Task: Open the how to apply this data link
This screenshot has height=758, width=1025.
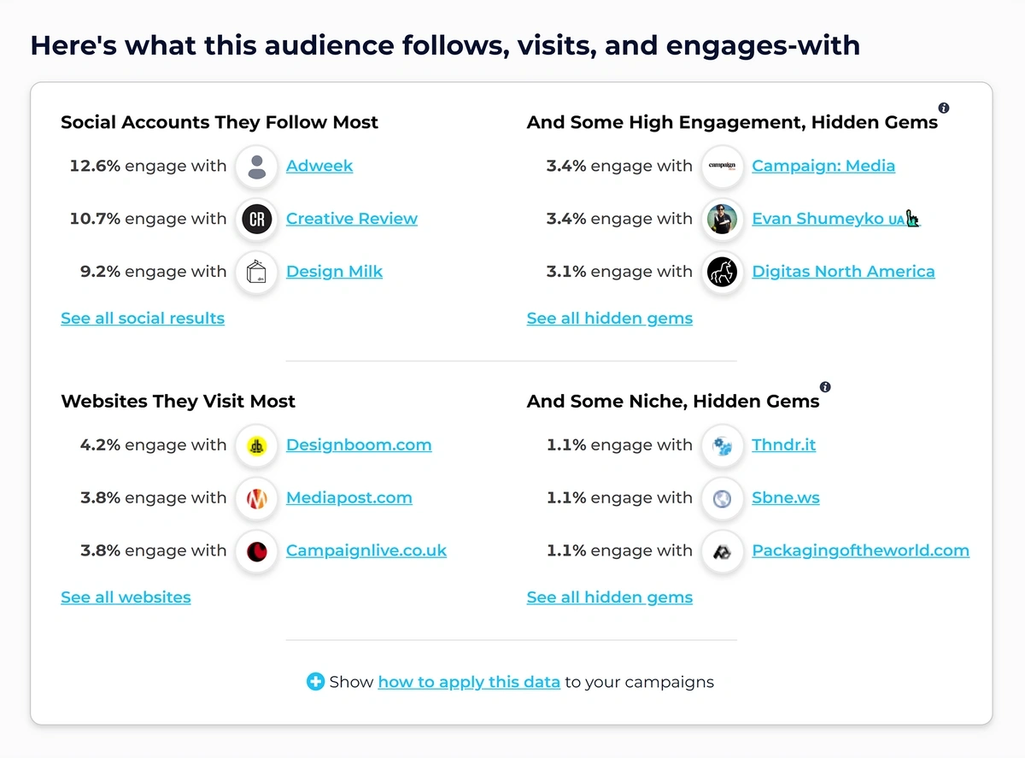Action: [x=469, y=682]
